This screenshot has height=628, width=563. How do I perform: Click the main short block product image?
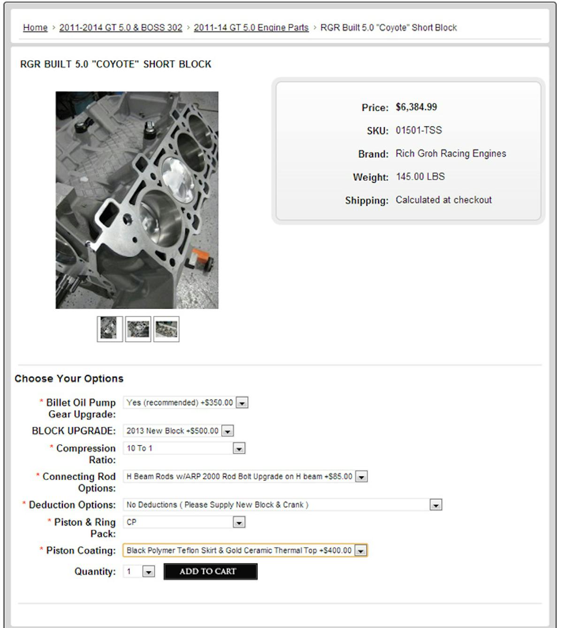(137, 200)
